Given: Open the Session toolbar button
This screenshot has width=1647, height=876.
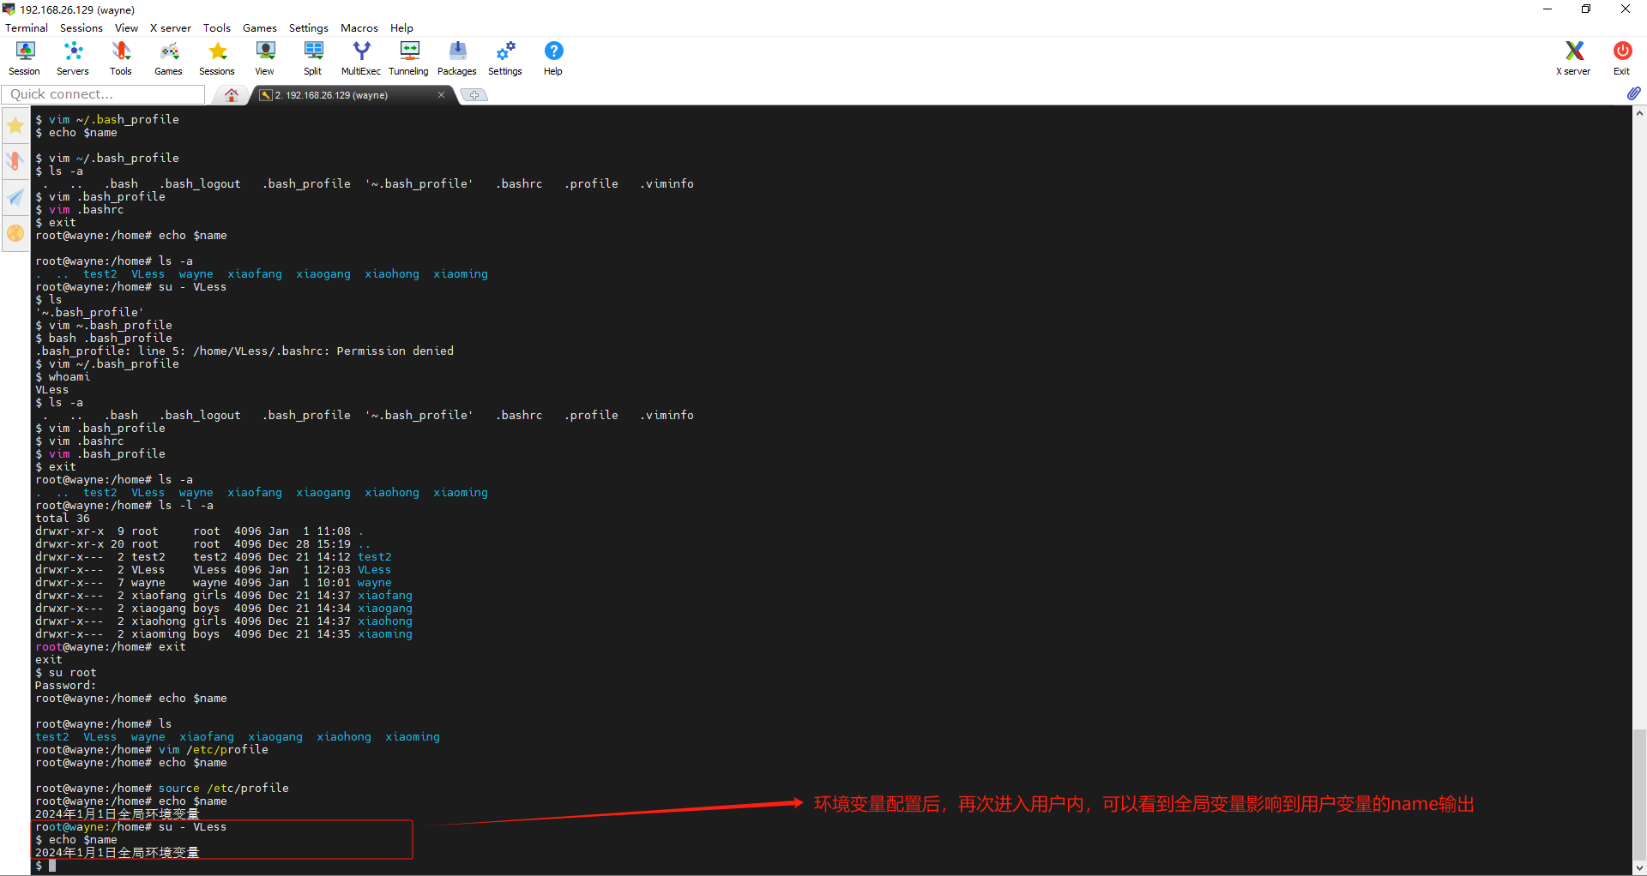Looking at the screenshot, I should (24, 58).
